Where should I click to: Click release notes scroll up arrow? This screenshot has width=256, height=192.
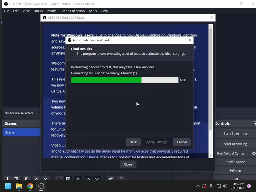pos(210,26)
